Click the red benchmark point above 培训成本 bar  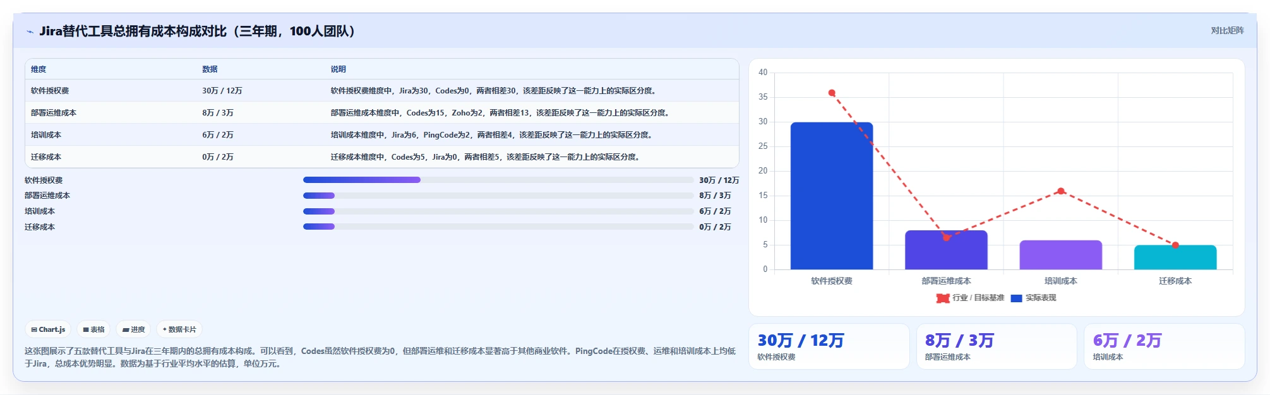click(x=1061, y=191)
